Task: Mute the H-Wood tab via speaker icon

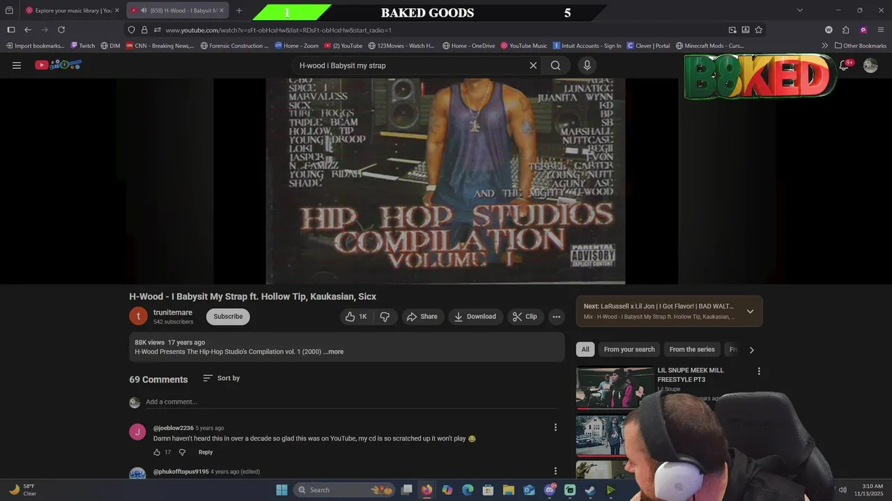Action: click(143, 10)
